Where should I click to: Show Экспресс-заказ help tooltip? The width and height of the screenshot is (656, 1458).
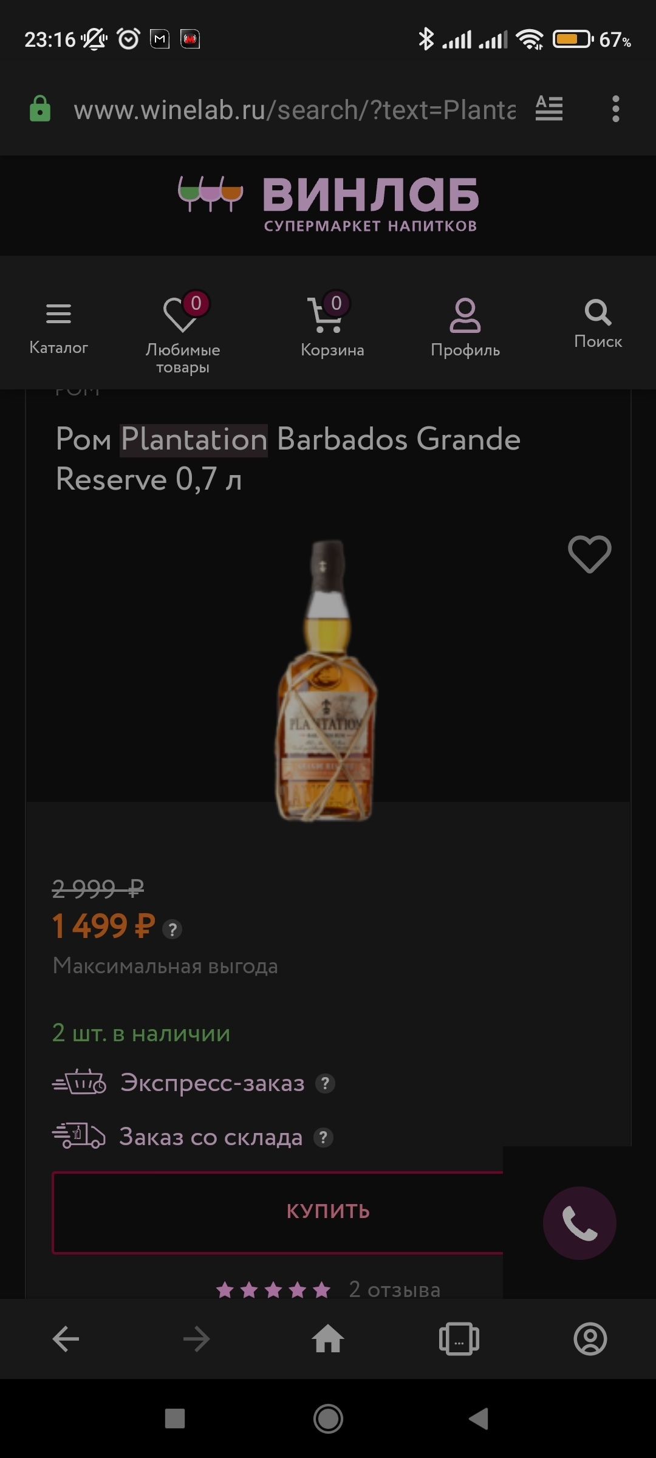click(x=326, y=1083)
